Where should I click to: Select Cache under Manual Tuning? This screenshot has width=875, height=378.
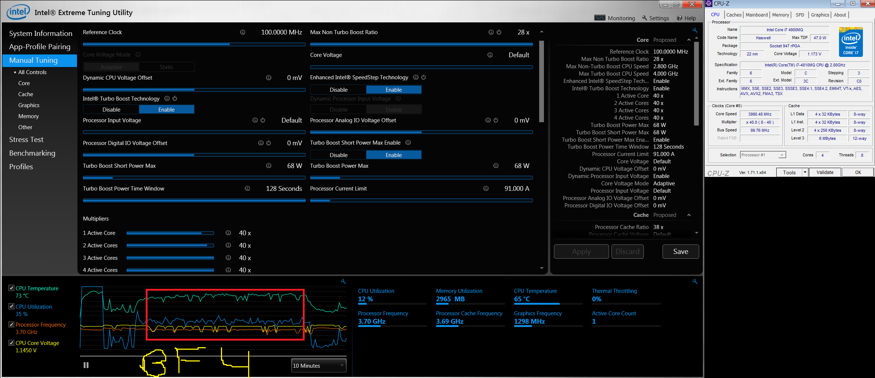(x=26, y=94)
